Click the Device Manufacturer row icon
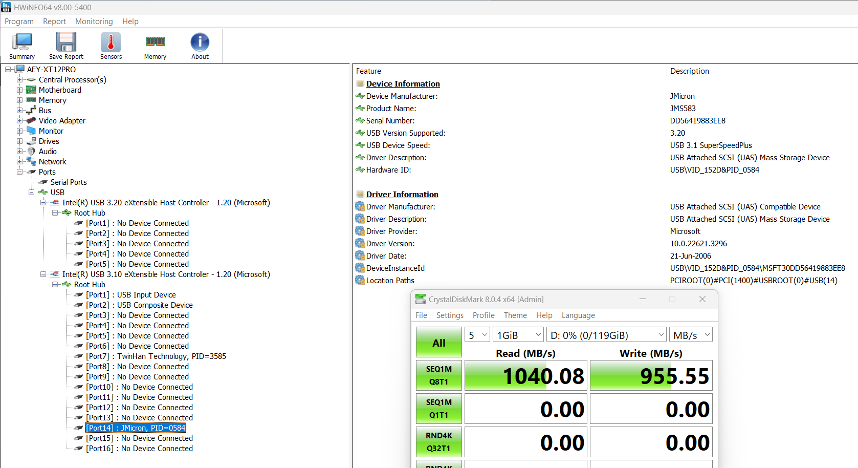This screenshot has width=858, height=468. (360, 96)
